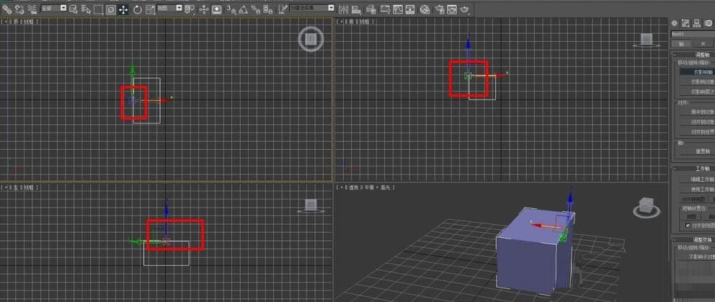Image resolution: width=715 pixels, height=302 pixels.
Task: Select the Select and Move tool
Action: click(x=123, y=9)
